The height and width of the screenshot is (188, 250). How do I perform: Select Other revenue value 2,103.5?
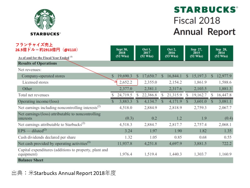click(200, 89)
